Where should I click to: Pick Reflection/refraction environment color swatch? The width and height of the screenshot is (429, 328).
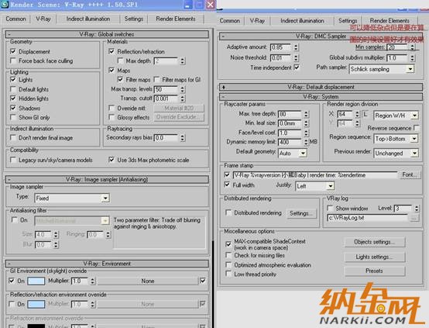(x=36, y=305)
